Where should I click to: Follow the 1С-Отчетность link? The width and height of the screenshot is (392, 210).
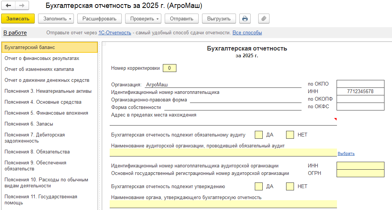pos(115,33)
